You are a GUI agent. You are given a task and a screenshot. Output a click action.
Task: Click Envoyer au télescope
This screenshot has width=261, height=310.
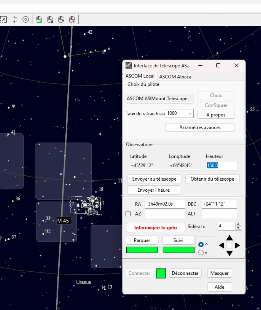[x=154, y=179]
